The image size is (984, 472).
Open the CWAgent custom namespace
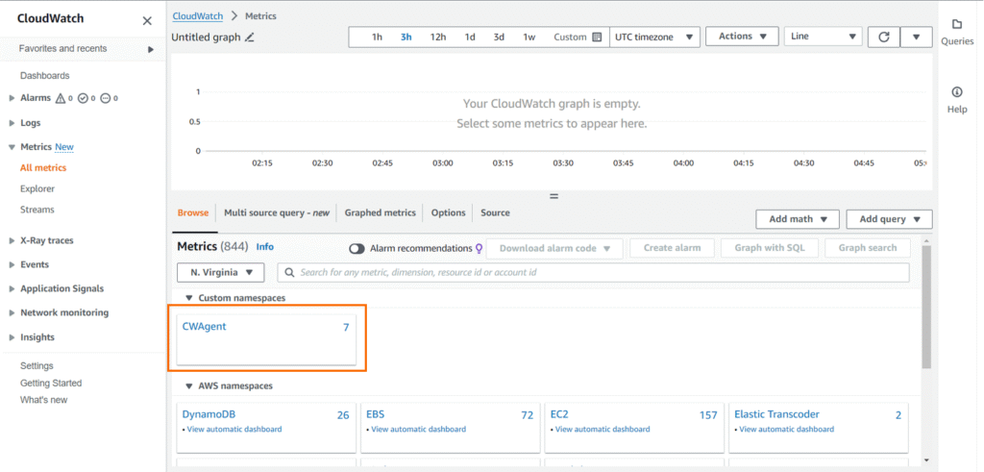(204, 327)
